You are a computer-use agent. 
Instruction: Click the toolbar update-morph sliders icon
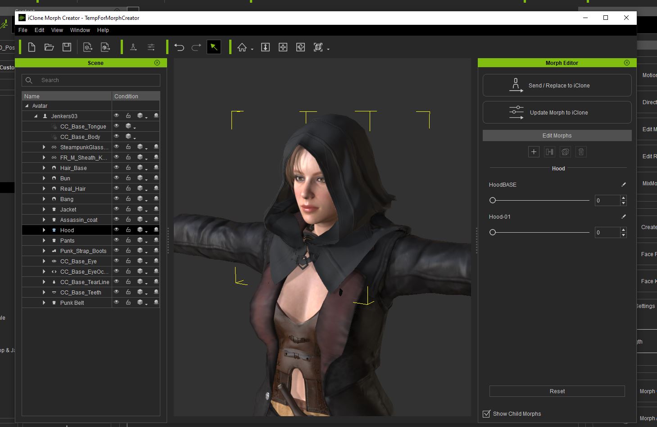coord(151,47)
